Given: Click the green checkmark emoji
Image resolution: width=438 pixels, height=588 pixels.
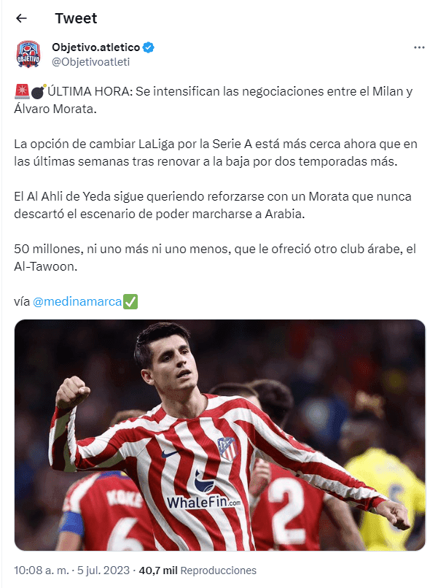Looking at the screenshot, I should coord(130,301).
